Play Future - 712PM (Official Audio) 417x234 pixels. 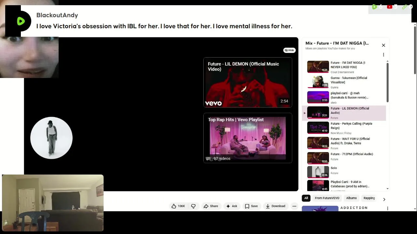pyautogui.click(x=352, y=154)
